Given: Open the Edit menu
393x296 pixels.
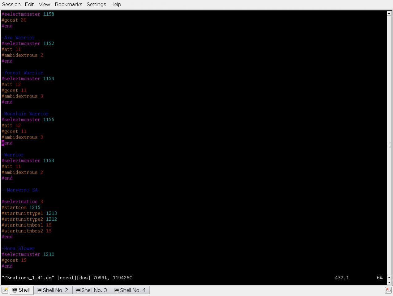Looking at the screenshot, I should tap(29, 4).
